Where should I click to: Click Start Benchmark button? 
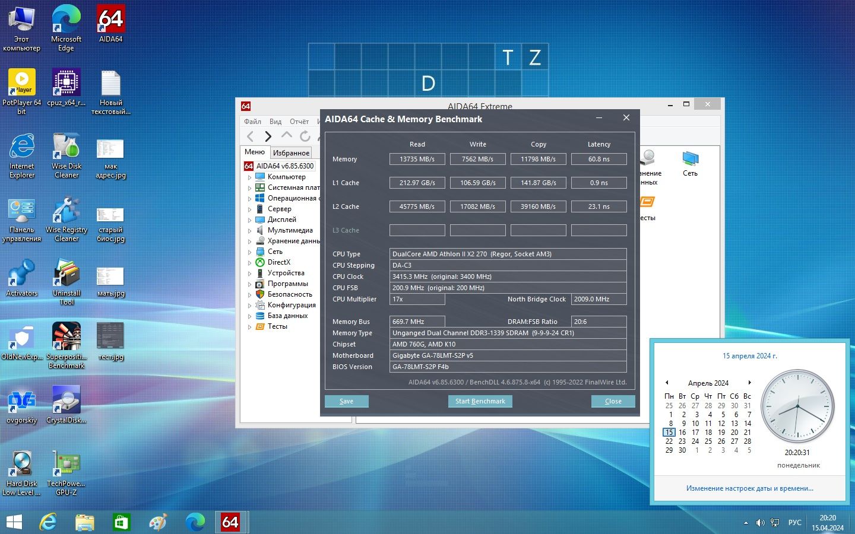480,401
